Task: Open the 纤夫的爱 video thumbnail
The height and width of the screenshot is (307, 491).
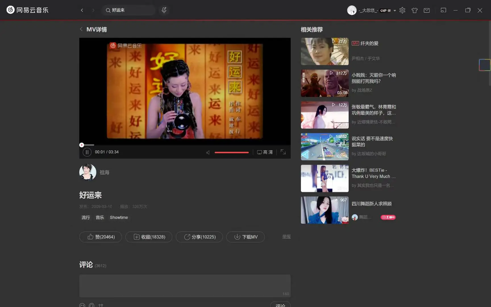Action: (325, 51)
